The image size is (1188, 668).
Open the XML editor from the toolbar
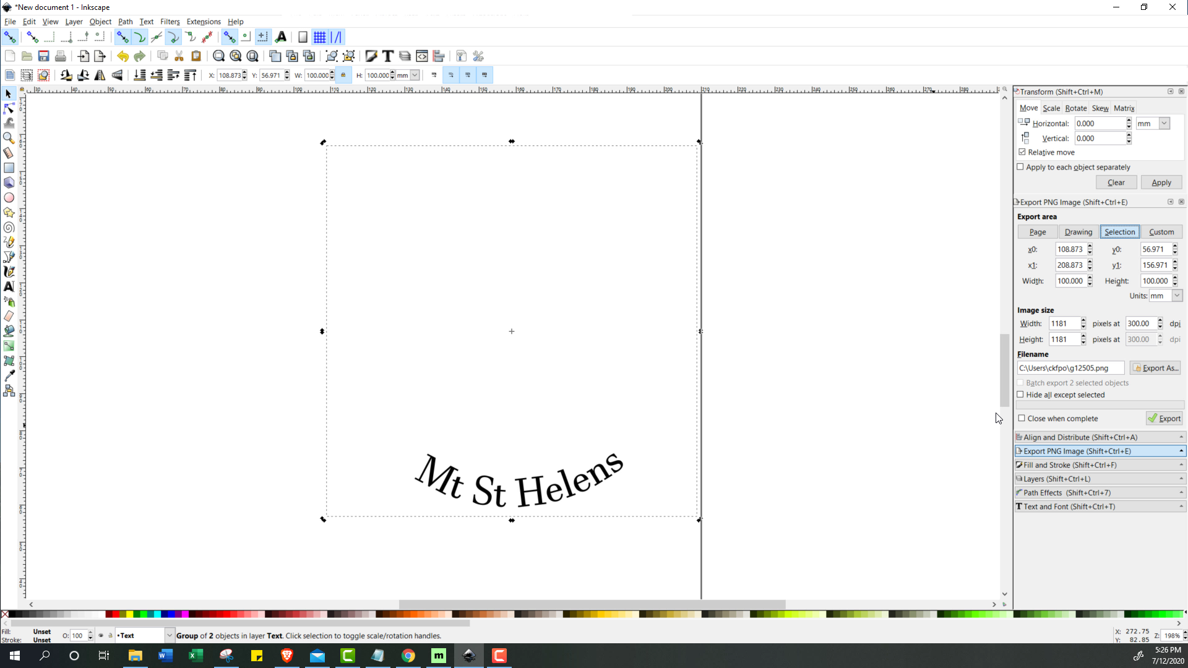click(x=422, y=56)
